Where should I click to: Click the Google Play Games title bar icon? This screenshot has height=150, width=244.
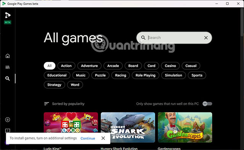4,3
